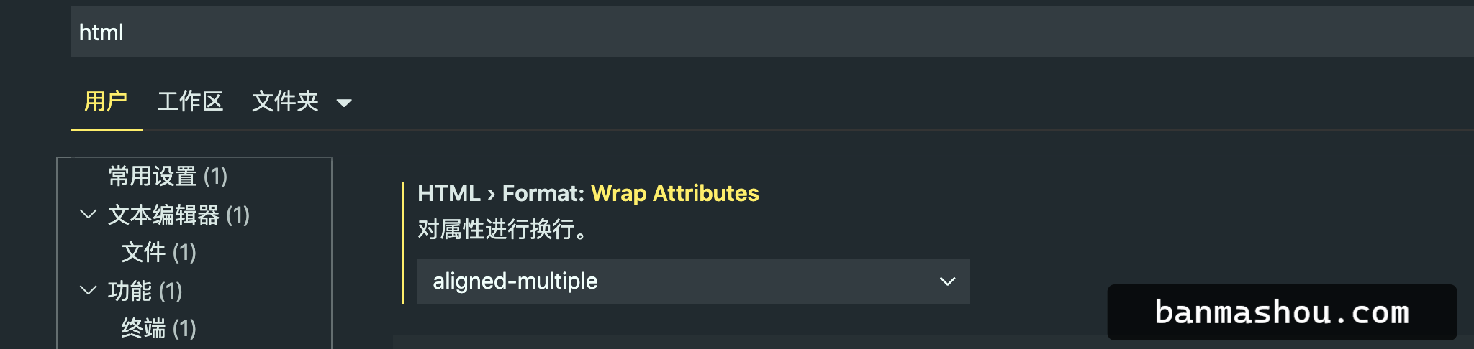The width and height of the screenshot is (1474, 349).
Task: Collapse the 功能 chevron
Action: tap(88, 290)
